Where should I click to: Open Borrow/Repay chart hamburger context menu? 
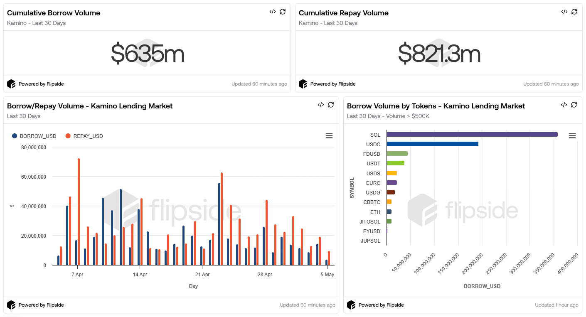click(329, 136)
